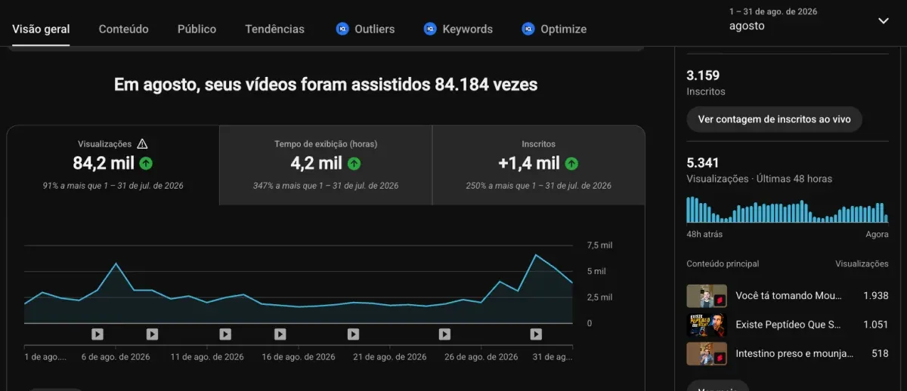Click the 518 views value
The image size is (907, 391).
pos(880,353)
